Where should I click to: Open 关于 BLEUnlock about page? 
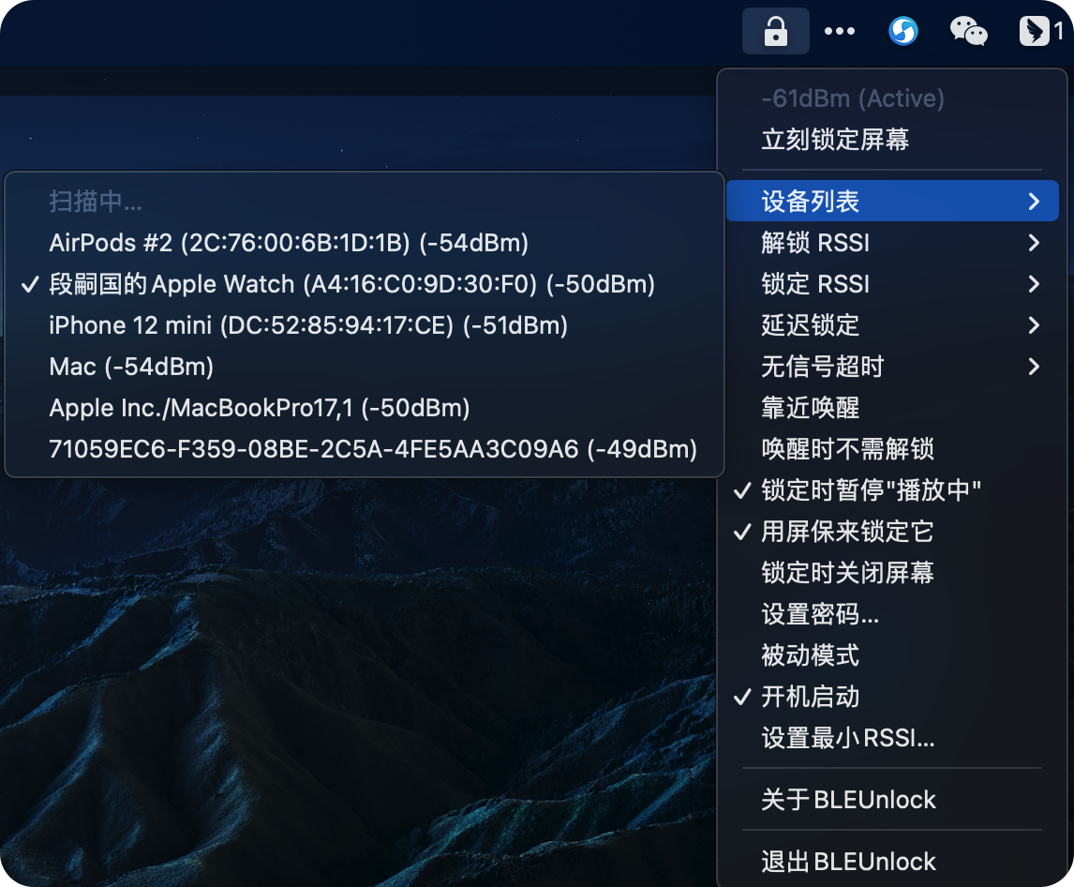pos(848,799)
